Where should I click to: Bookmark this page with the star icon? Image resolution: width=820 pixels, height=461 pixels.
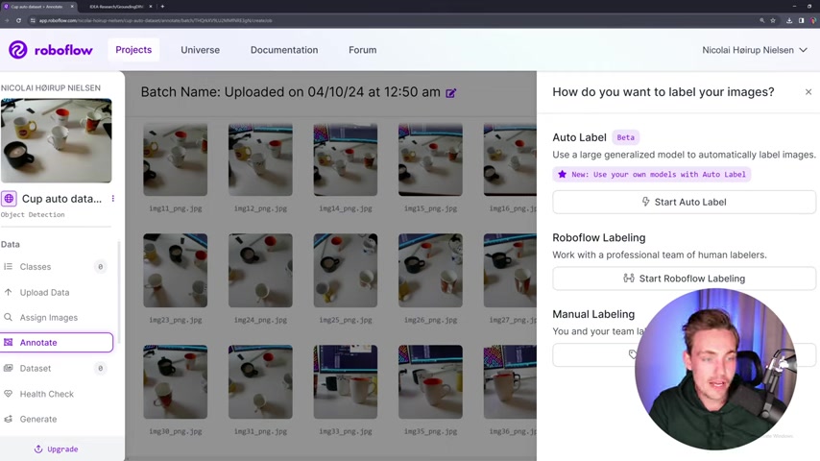[772, 20]
